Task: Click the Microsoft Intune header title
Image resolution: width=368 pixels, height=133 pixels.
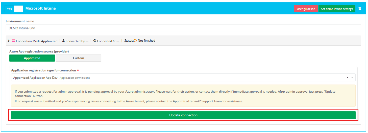Action: coord(40,9)
